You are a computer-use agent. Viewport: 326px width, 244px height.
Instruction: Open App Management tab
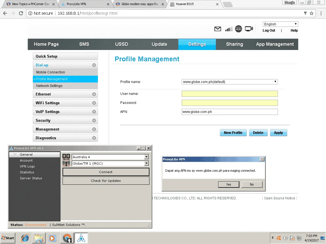pyautogui.click(x=275, y=44)
